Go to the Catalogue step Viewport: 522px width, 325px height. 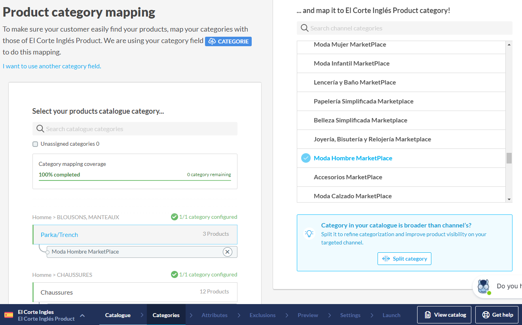tap(118, 315)
